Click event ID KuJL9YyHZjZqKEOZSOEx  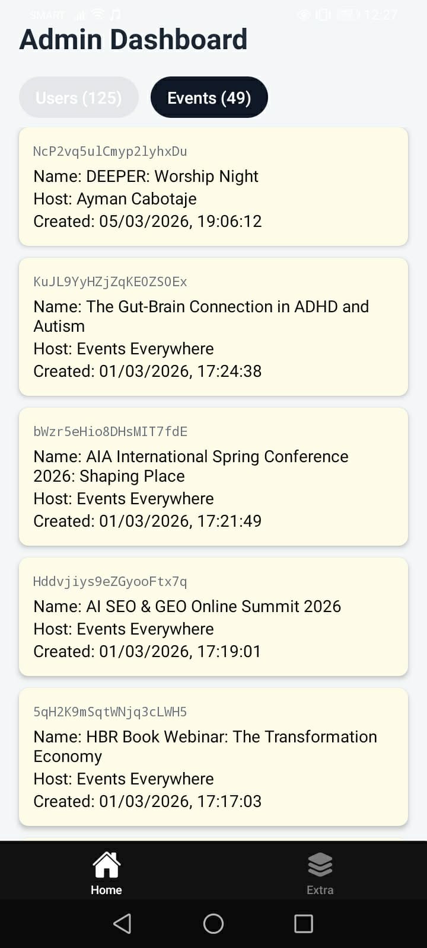[110, 282]
